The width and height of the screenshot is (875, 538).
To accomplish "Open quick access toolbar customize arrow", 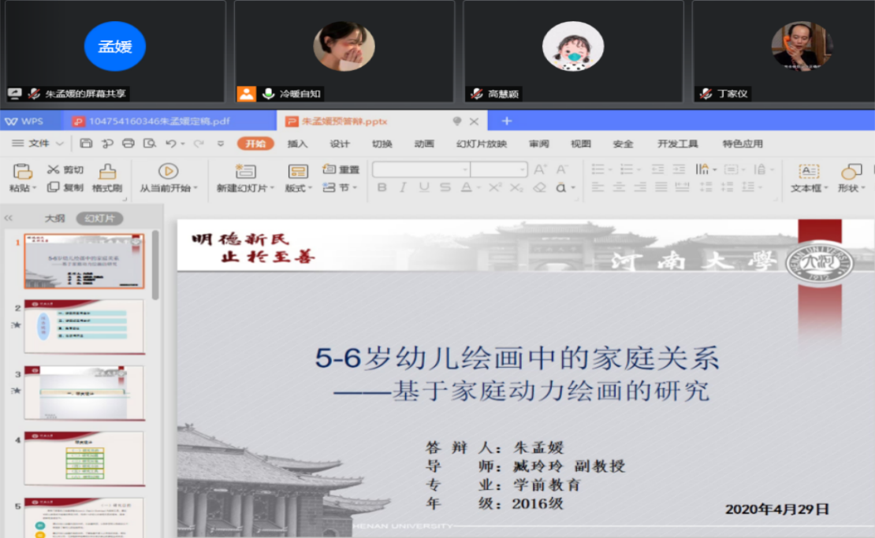I will pyautogui.click(x=221, y=143).
